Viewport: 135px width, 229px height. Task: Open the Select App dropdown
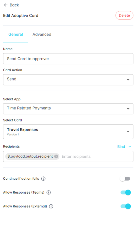click(x=68, y=109)
